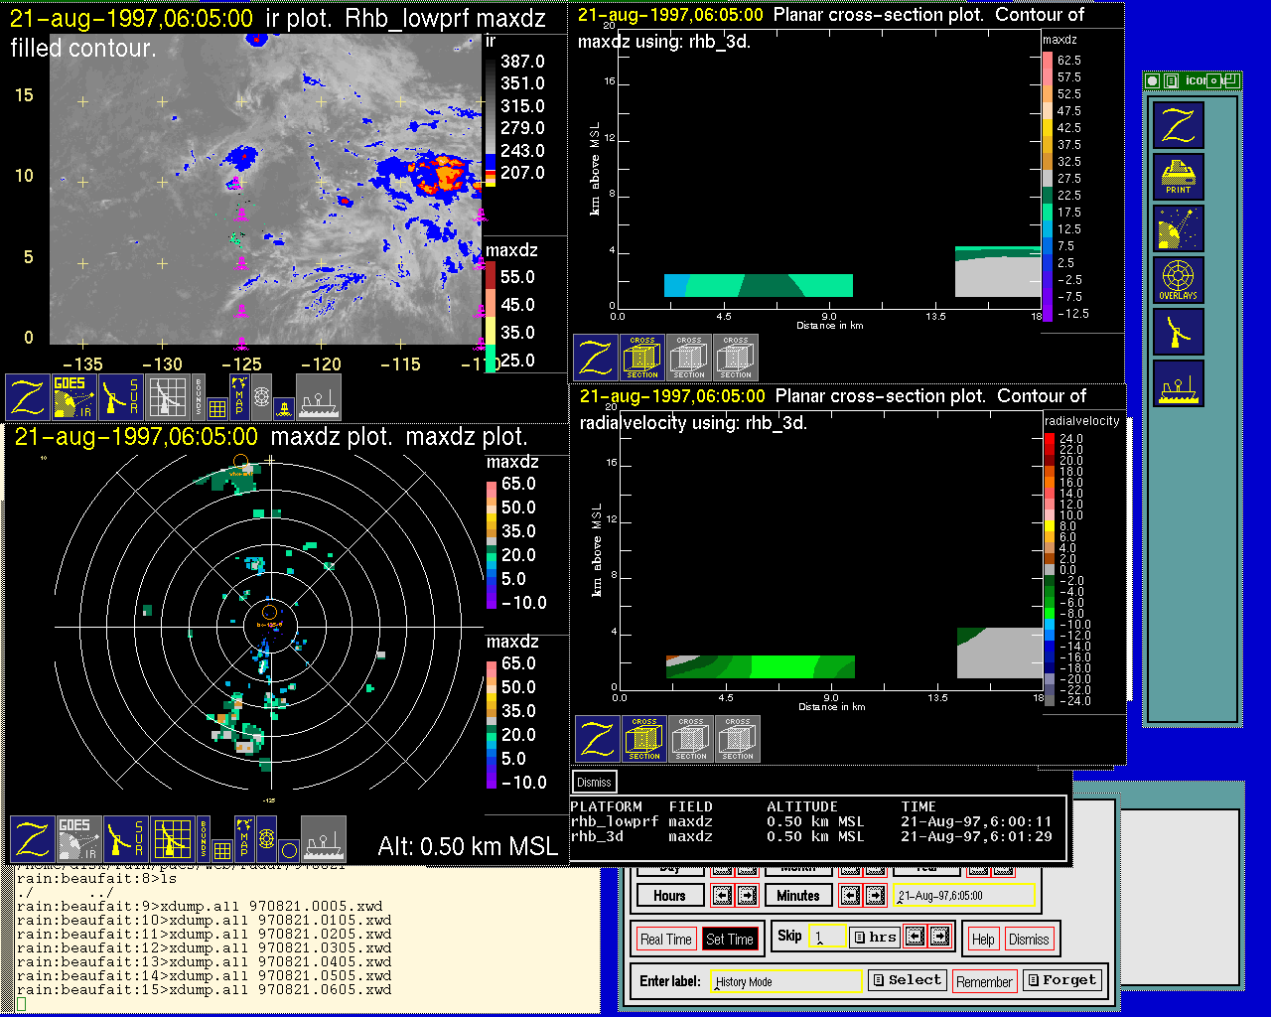This screenshot has height=1017, width=1271.
Task: Open the hrs skip units dropdown
Action: point(875,937)
